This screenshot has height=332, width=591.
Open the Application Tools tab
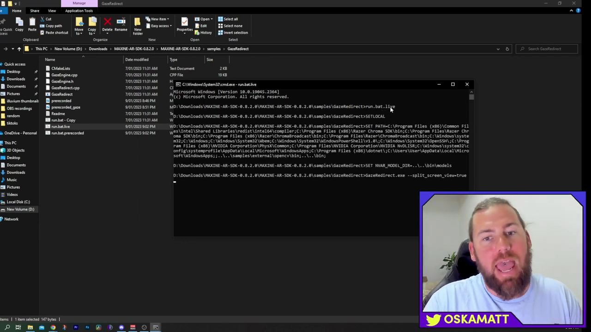pos(79,11)
